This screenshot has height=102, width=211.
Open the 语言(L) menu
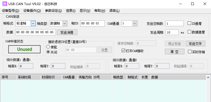(x=114, y=11)
